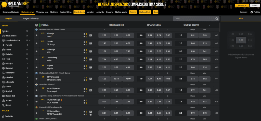Viewport: 261px width, 121px height.
Task: Open Kazino Uživo menu
Action: [66, 12]
